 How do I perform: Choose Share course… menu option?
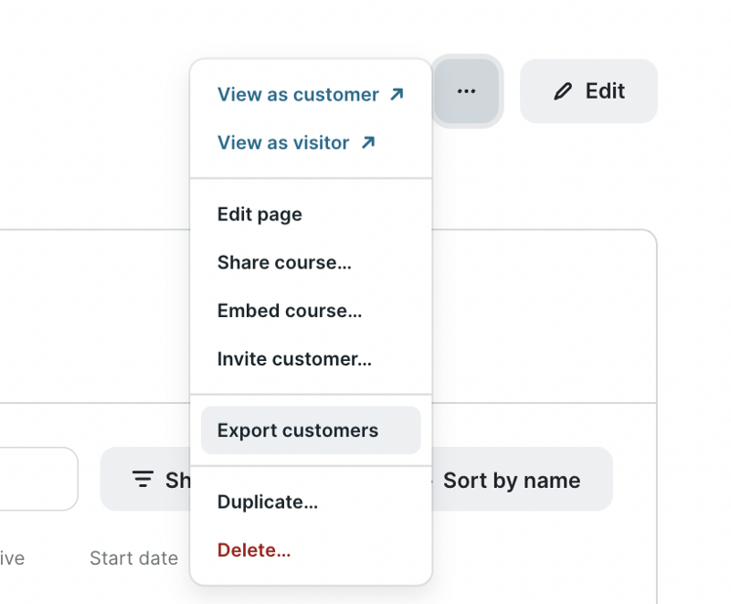[284, 262]
